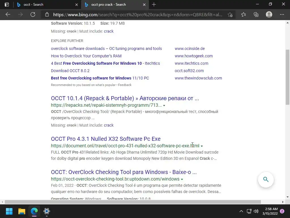Open the tab actions menu icon

[7, 5]
